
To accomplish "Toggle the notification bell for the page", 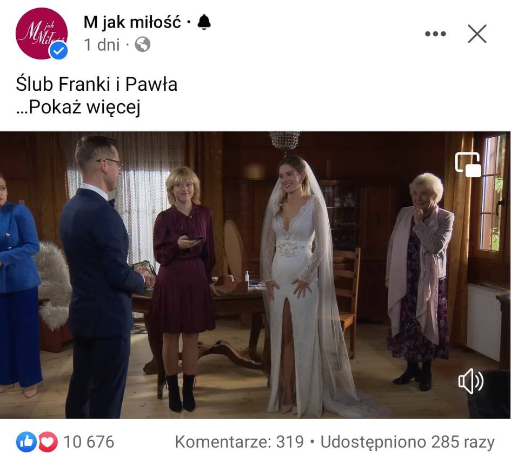I will [x=204, y=22].
